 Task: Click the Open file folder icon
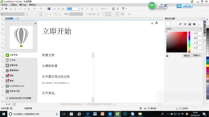point(6,9)
